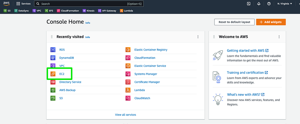
Task: Open the notifications bell icon
Action: pos(259,4)
